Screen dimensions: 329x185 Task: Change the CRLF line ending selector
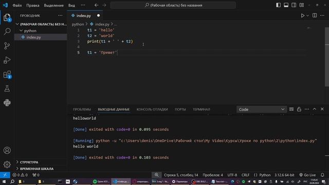(x=246, y=175)
